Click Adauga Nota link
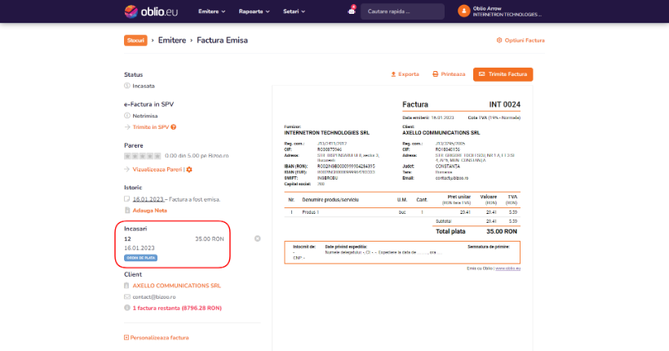 (150, 211)
